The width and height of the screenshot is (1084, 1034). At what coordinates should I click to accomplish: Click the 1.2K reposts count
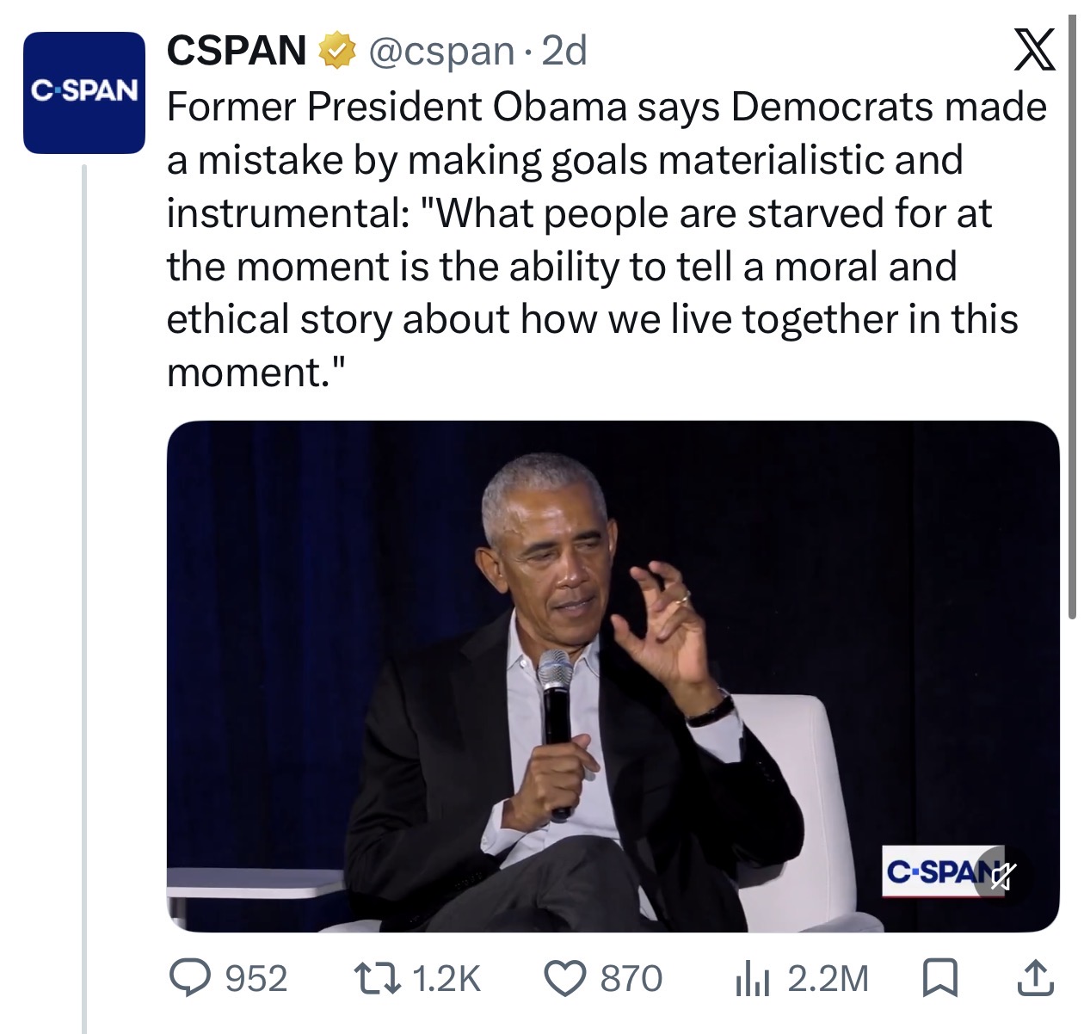click(446, 979)
